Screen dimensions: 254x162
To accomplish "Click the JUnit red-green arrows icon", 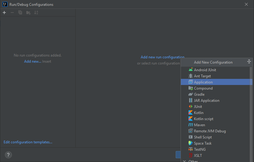I will point(191,106).
